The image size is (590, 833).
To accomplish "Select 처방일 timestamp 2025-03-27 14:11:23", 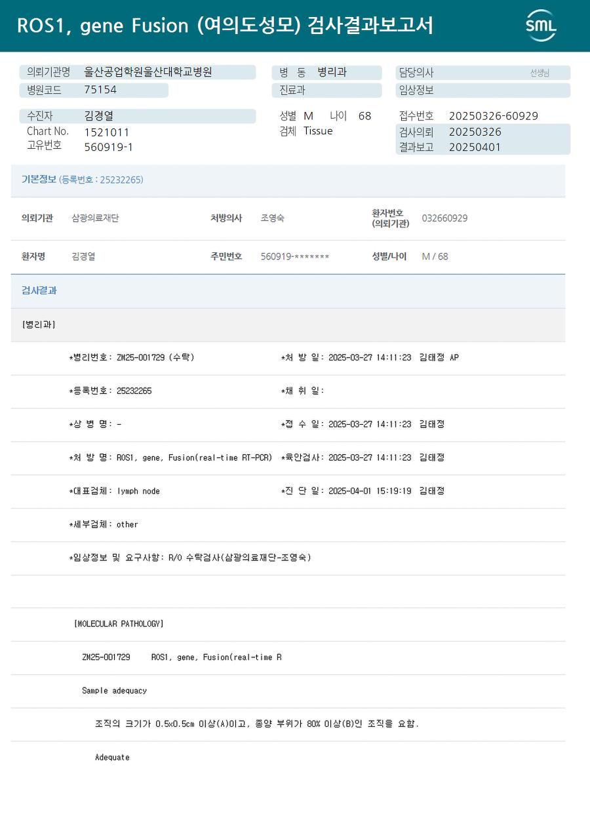I will click(x=370, y=358).
